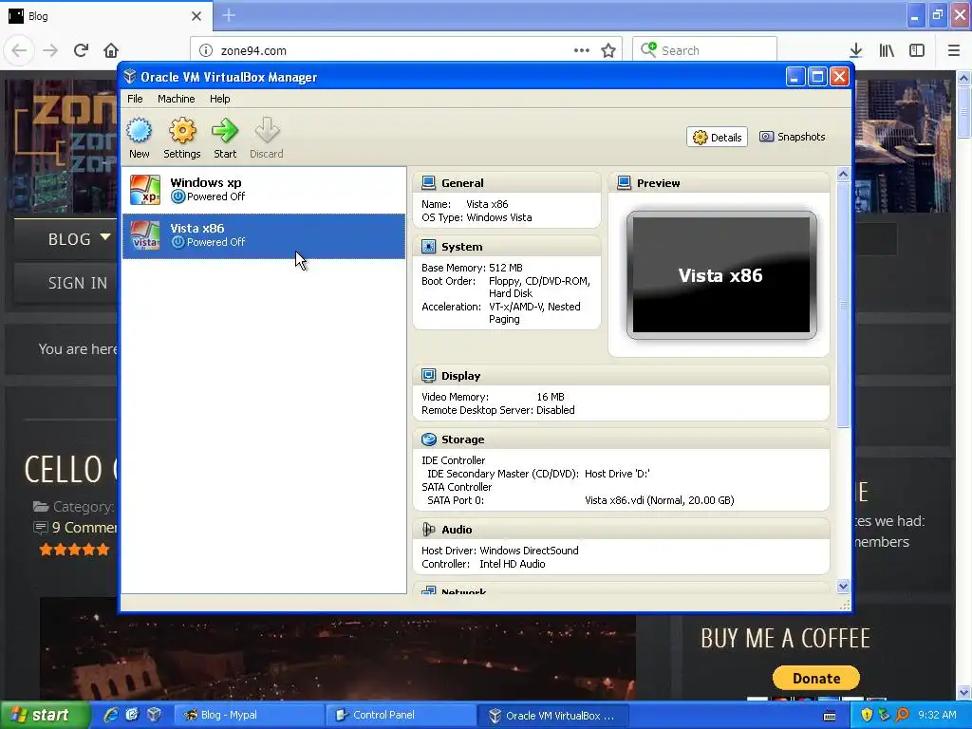
Task: Open the Display section title link
Action: pos(460,376)
